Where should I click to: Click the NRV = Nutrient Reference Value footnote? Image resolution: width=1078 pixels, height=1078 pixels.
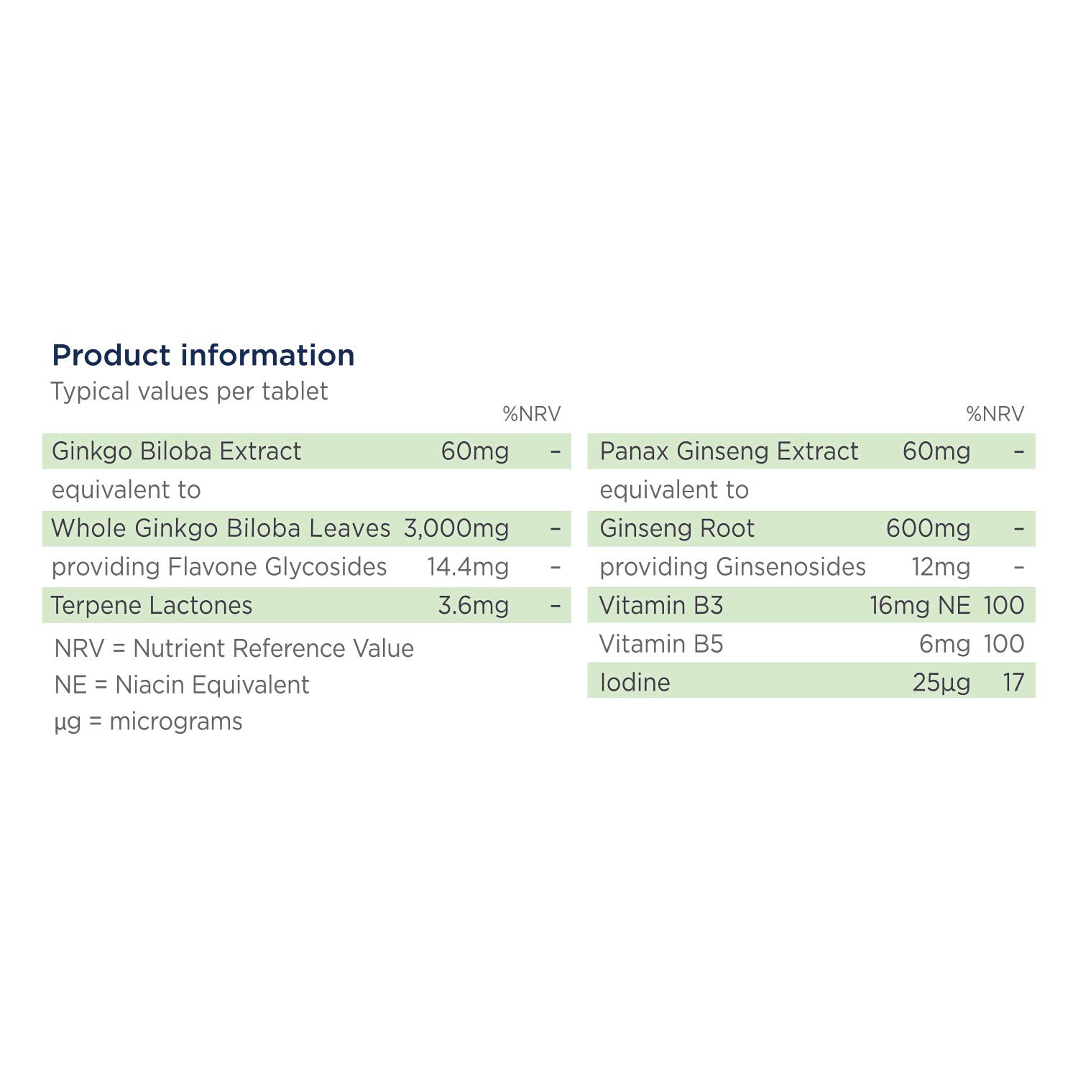[x=234, y=648]
